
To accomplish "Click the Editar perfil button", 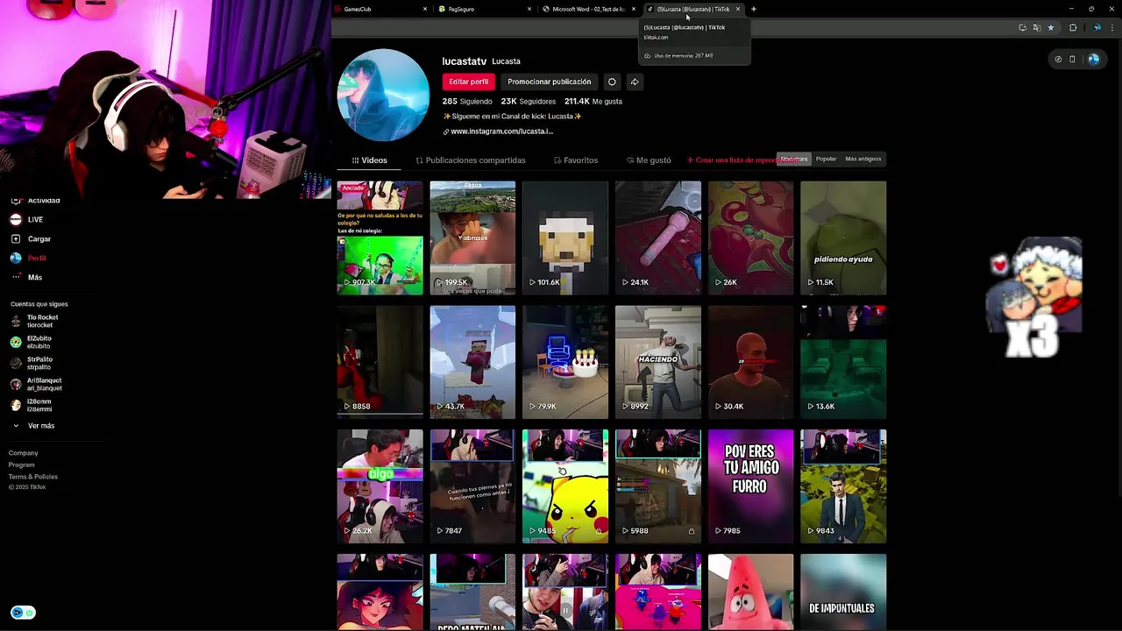I will click(469, 82).
